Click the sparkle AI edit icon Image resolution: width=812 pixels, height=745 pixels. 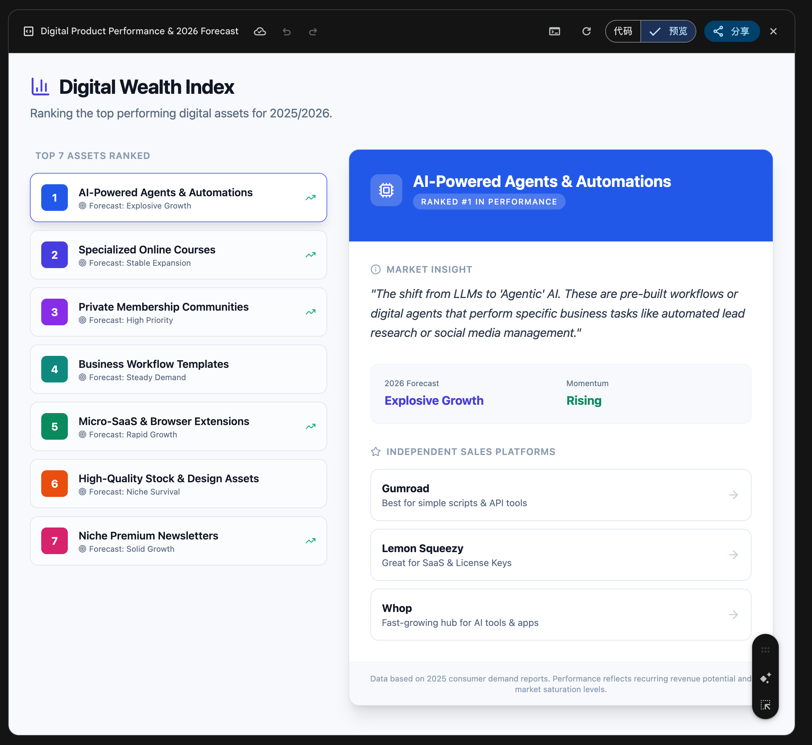pos(765,678)
